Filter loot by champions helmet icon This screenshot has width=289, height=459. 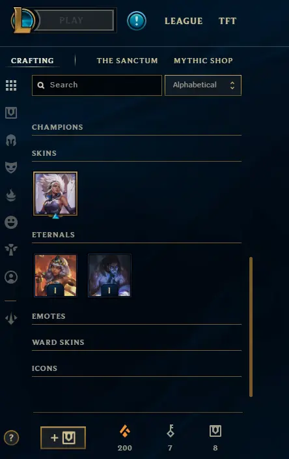tap(11, 140)
